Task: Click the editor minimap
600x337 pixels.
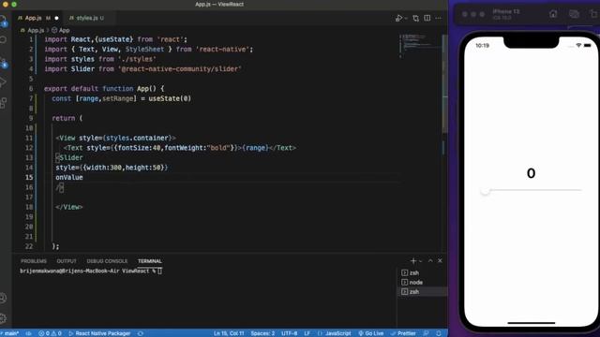Action: 419,45
